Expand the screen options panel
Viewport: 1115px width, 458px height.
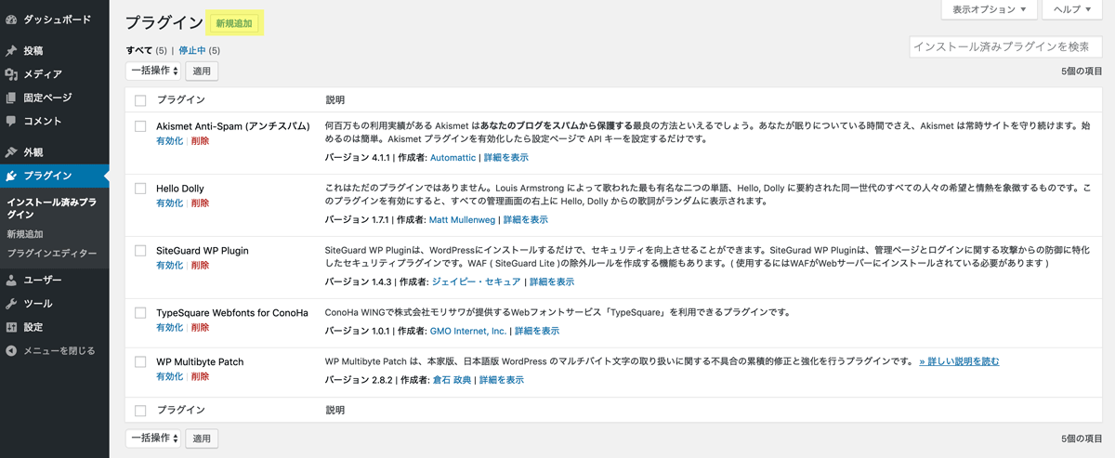pyautogui.click(x=990, y=9)
